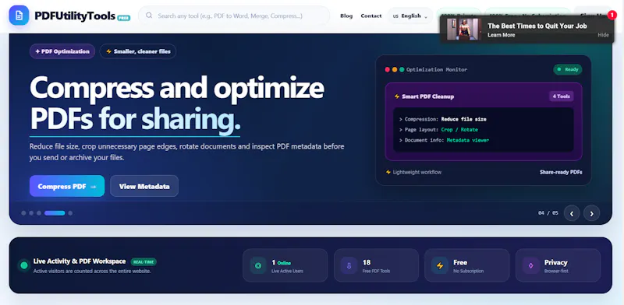Open the ad thumbnail image
The width and height of the screenshot is (624, 305).
pos(464,29)
